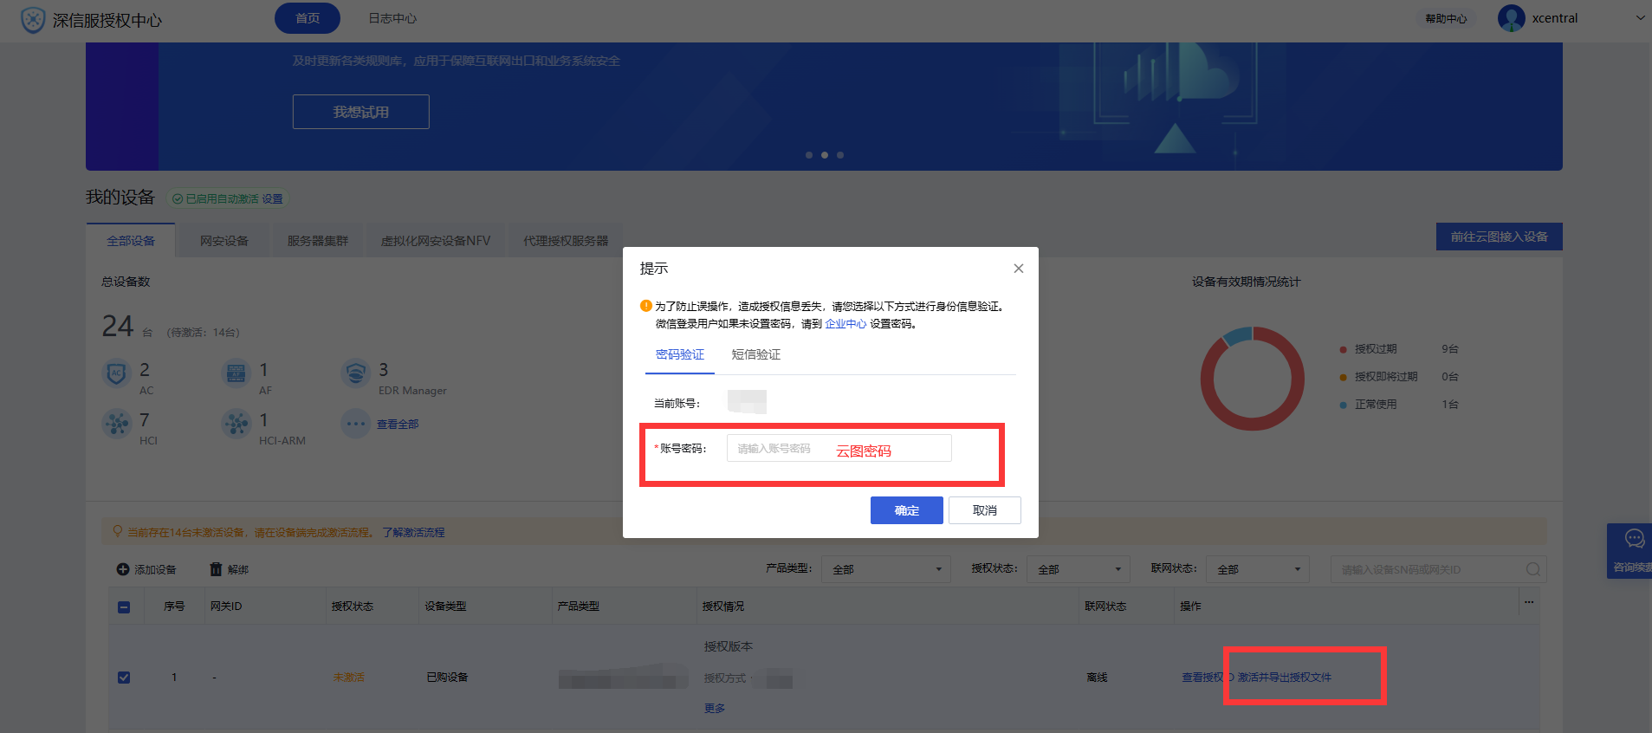Switch to the 短信验证 tab
Screen dimensions: 1652x733
(x=756, y=355)
